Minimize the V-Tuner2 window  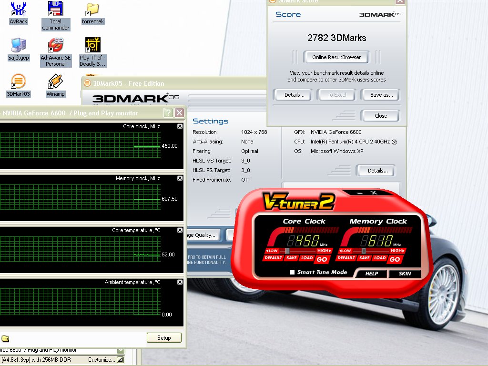[360, 193]
